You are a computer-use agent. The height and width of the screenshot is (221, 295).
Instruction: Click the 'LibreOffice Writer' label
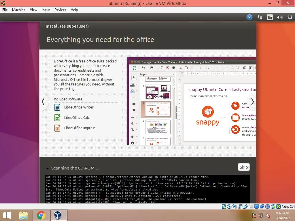point(79,107)
